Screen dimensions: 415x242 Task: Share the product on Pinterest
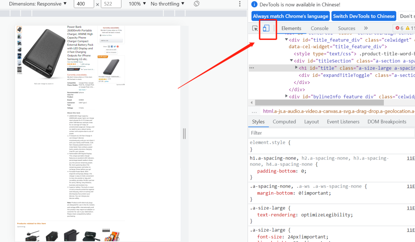pos(118,46)
